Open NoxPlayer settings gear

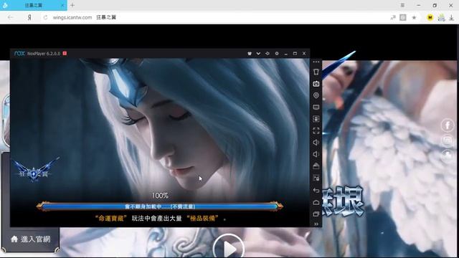277,54
